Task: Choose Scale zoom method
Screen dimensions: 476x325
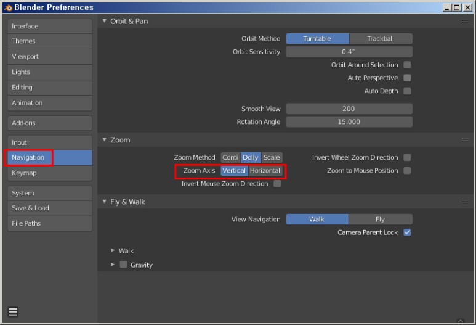Action: (x=272, y=157)
